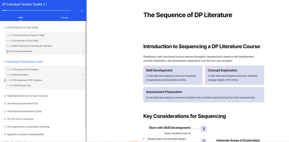Expand section 3 Teaching Resources for Each Concept
The width and height of the screenshot is (289, 142).
coord(27,96)
